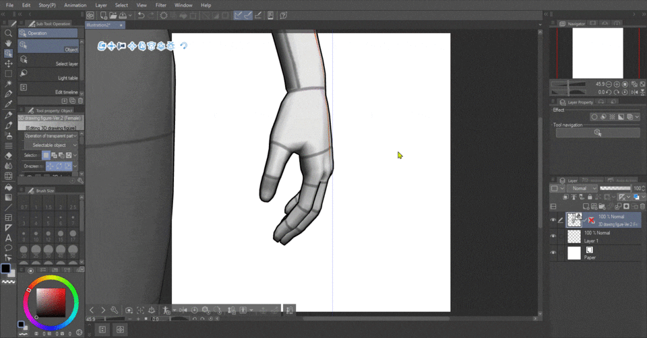Viewport: 647px width, 338px height.
Task: Open the ruler visibility dropdown in Layer panel
Action: coord(628,197)
